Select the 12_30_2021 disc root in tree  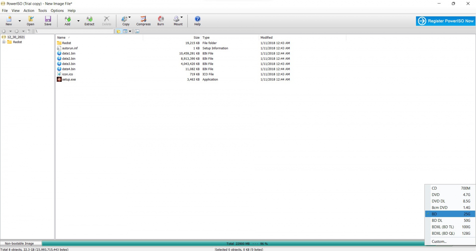point(16,37)
